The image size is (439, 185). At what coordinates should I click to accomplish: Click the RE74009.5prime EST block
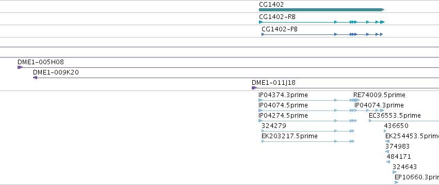point(356,100)
